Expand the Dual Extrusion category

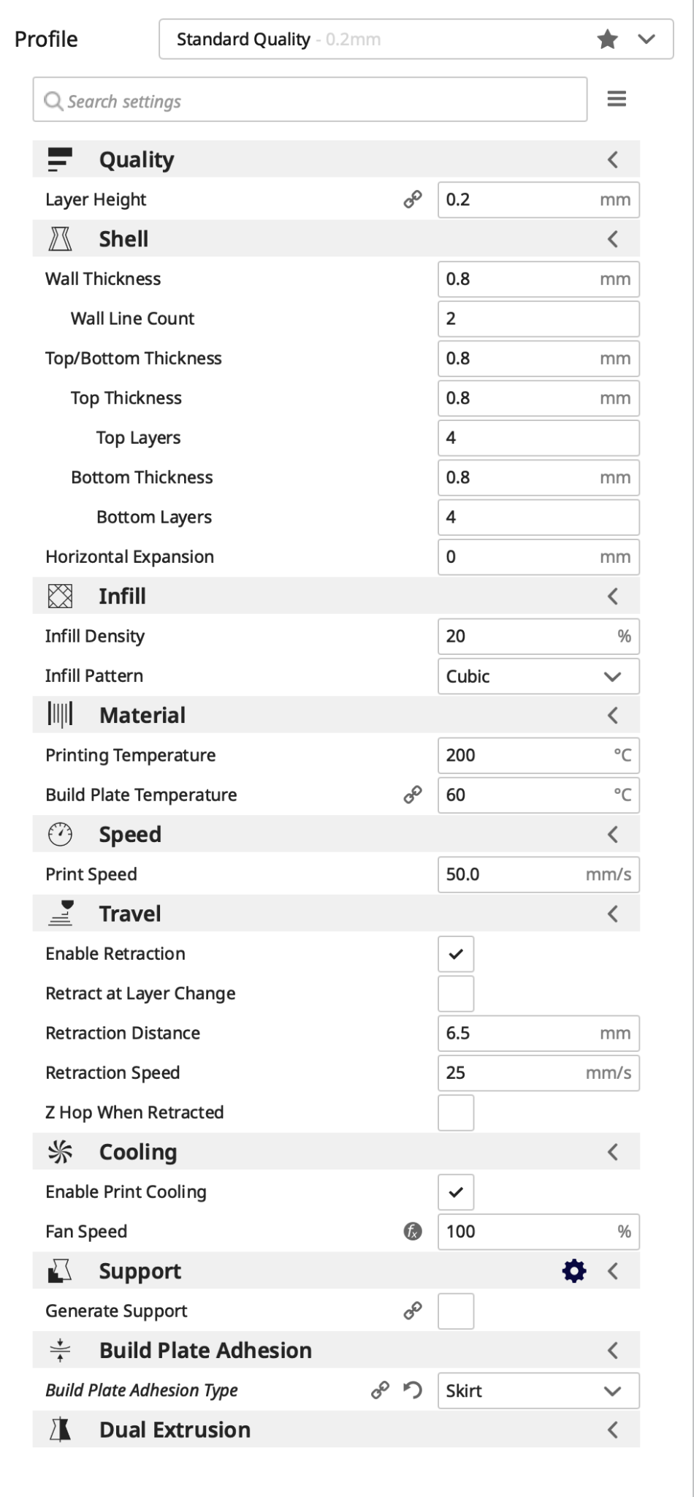[613, 1430]
